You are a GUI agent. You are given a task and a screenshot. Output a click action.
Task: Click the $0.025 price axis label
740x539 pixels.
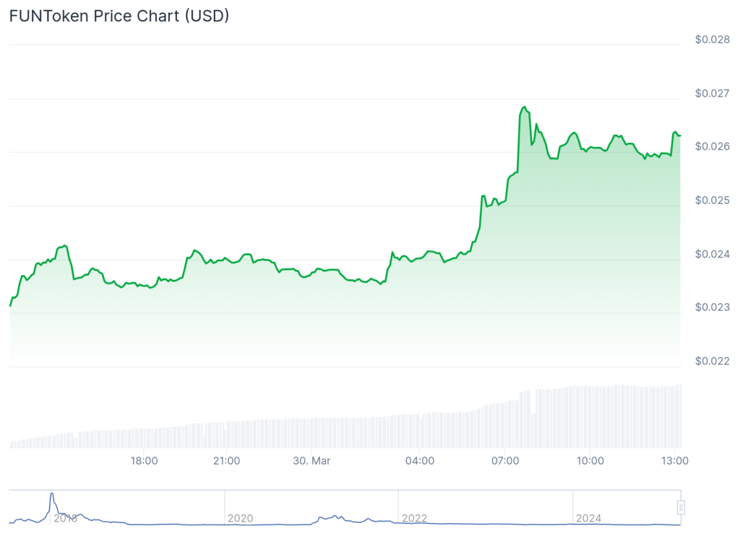(x=713, y=200)
